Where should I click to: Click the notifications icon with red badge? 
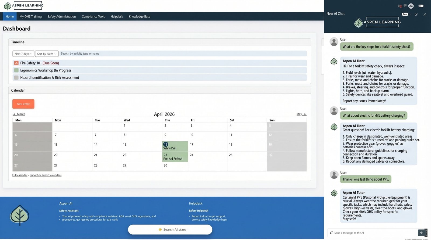(400, 6)
